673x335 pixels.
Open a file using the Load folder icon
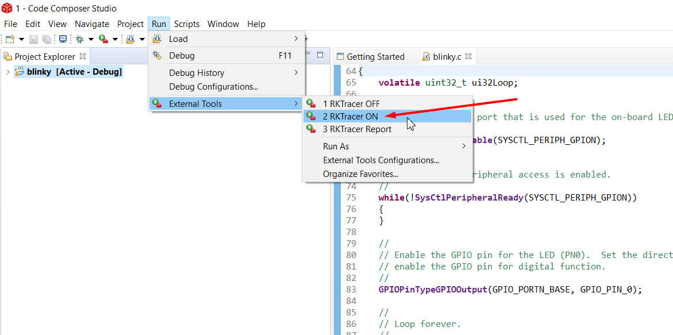point(129,38)
